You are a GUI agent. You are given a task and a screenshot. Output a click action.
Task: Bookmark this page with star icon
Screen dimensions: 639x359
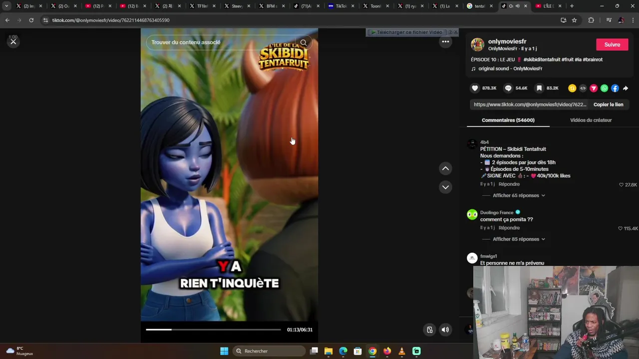click(x=574, y=20)
